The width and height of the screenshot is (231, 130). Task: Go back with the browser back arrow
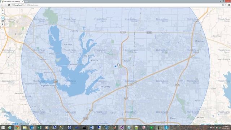point(2,5)
